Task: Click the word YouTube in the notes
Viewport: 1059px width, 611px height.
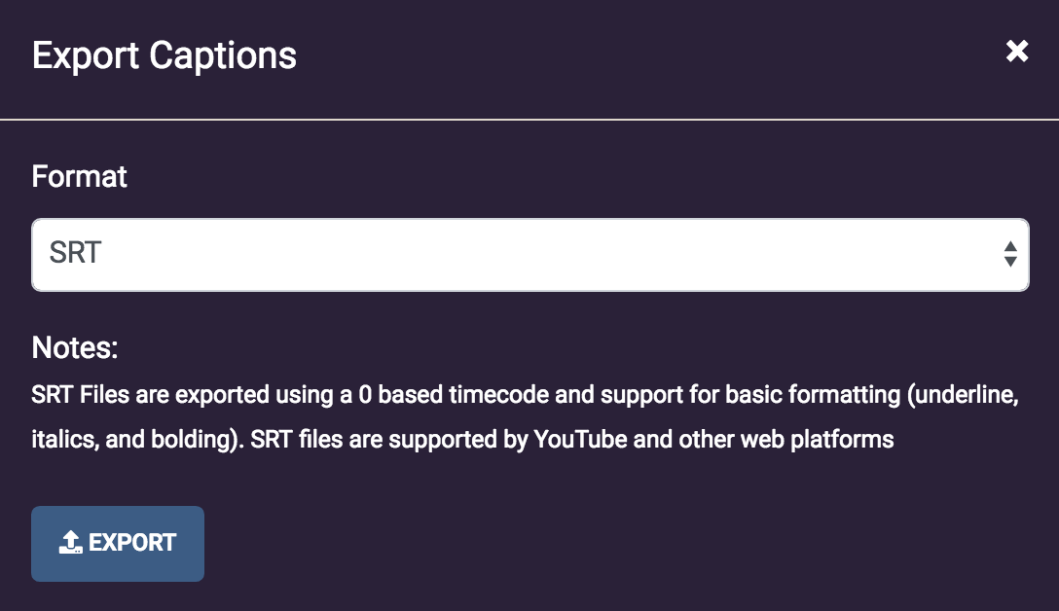Action: coord(580,439)
